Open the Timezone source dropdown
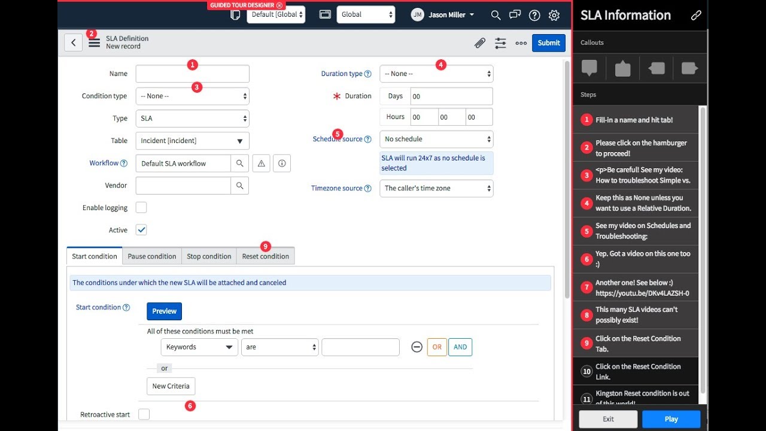This screenshot has height=431, width=766. click(437, 188)
